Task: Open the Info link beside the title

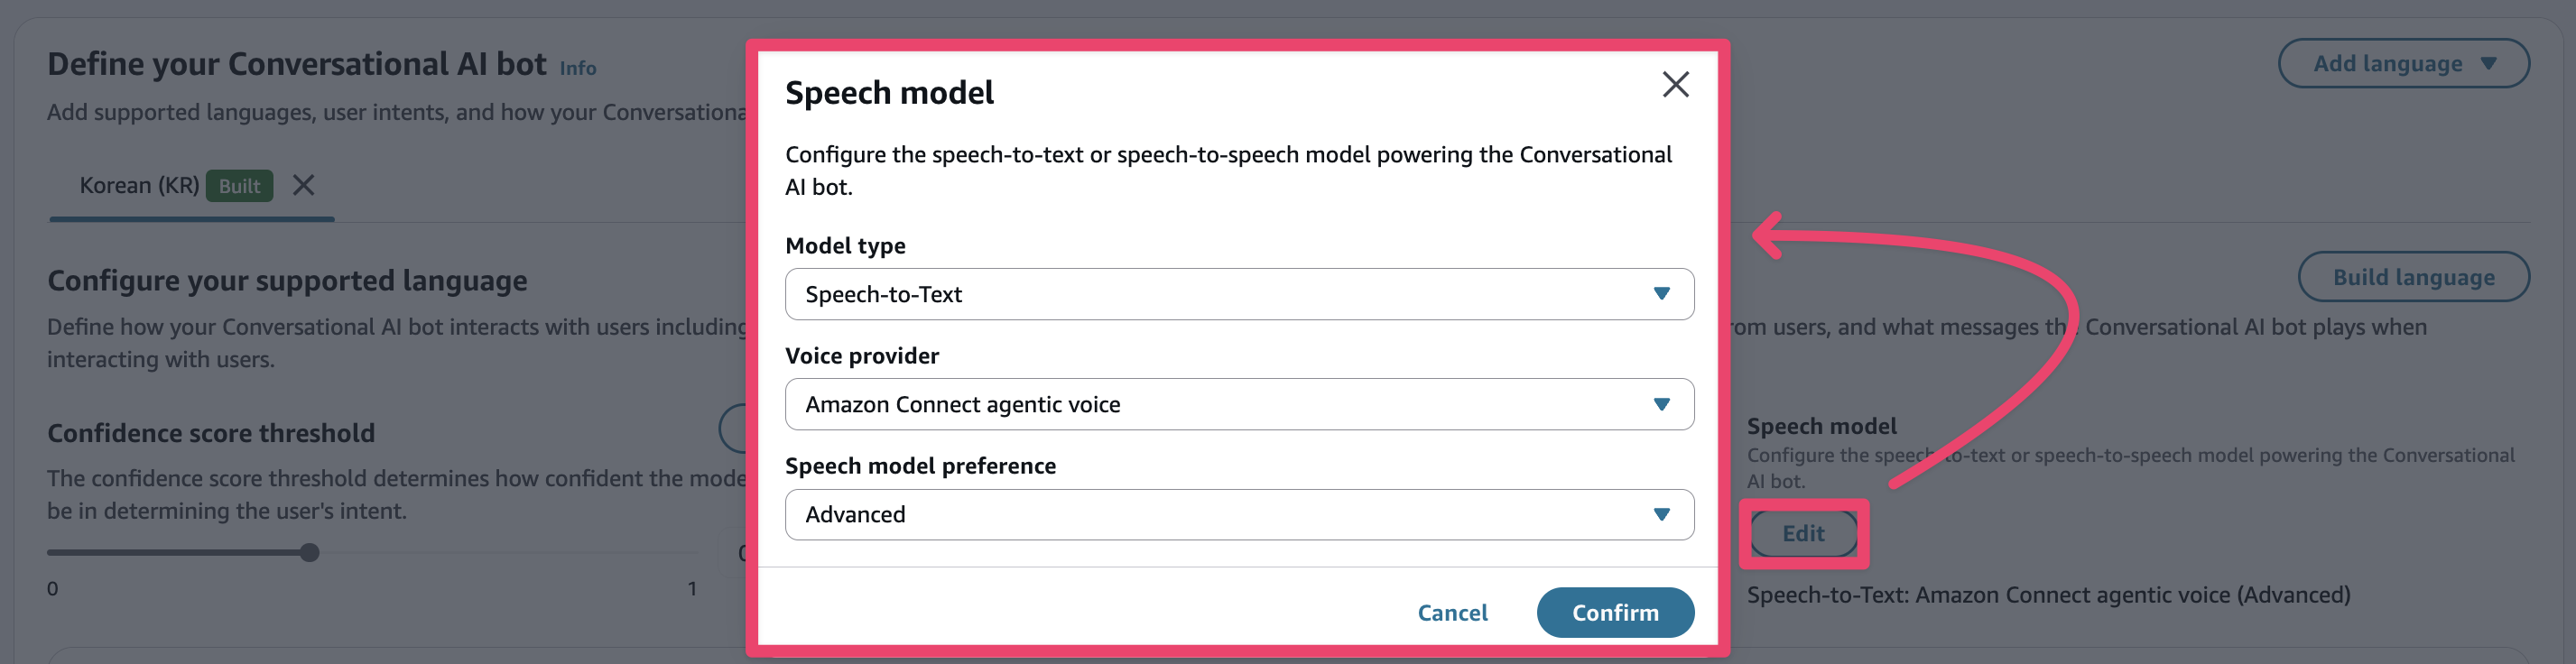Action: tap(577, 68)
